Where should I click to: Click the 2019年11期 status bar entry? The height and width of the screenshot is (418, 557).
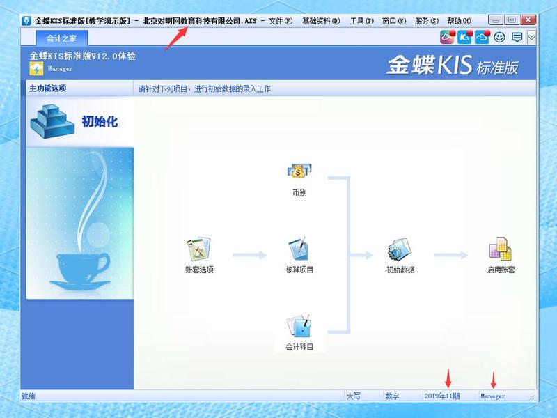point(442,396)
